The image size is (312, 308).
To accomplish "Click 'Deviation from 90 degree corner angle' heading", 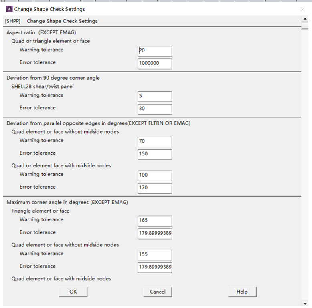I will click(53, 78).
